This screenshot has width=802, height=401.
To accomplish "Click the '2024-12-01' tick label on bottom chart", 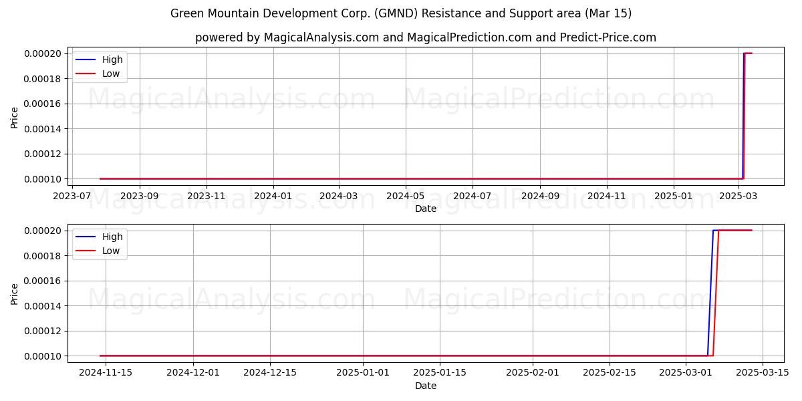I will pos(193,374).
